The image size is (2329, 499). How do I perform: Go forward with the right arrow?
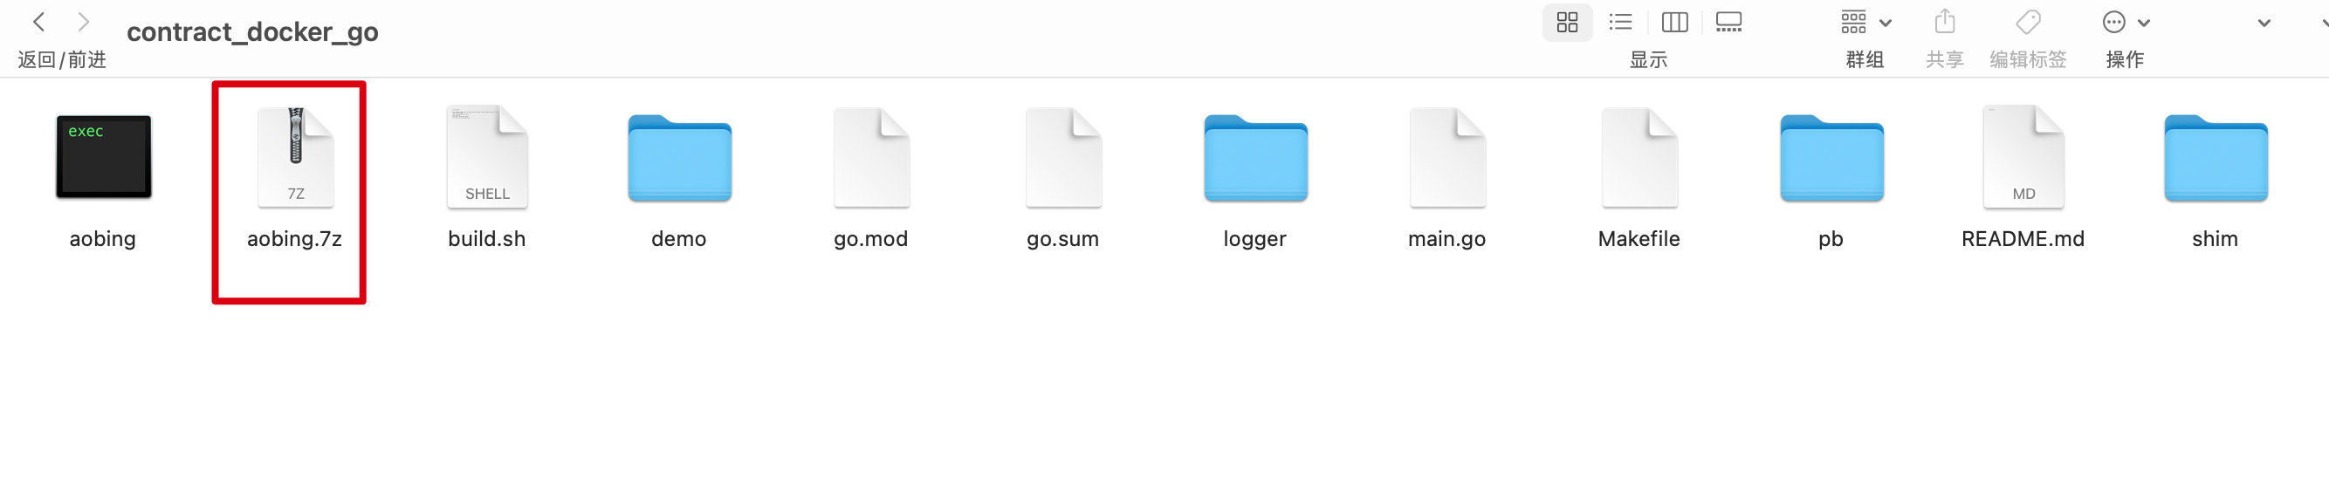[x=83, y=22]
